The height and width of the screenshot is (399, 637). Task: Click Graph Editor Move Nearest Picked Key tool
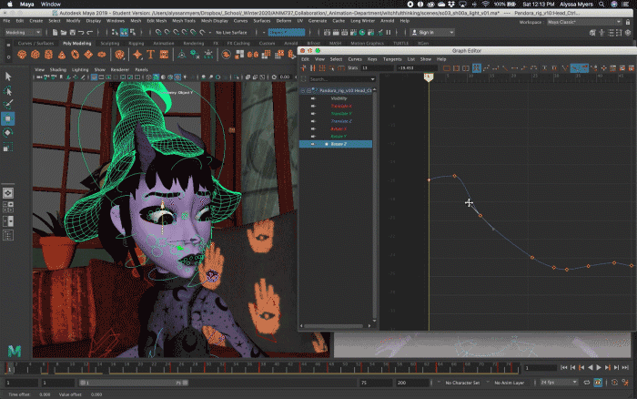(x=303, y=68)
